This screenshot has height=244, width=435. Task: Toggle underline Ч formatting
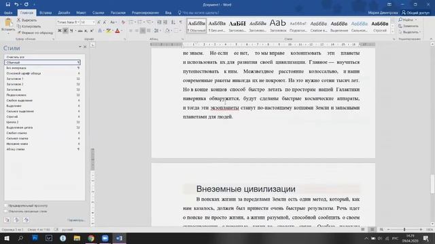(x=71, y=30)
